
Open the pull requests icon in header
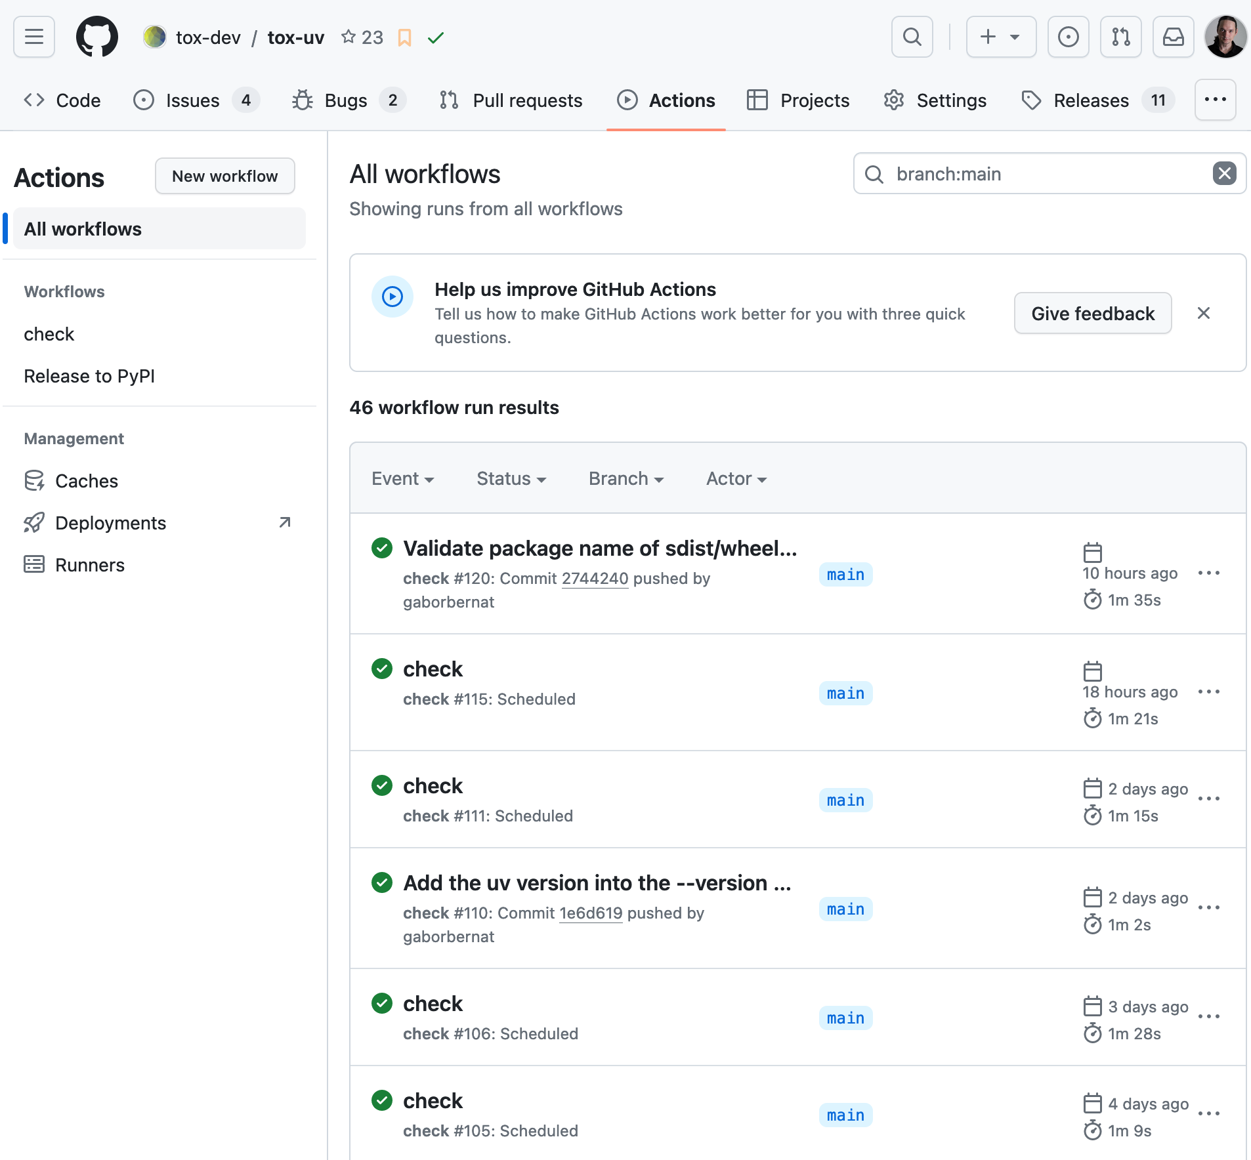point(1120,37)
